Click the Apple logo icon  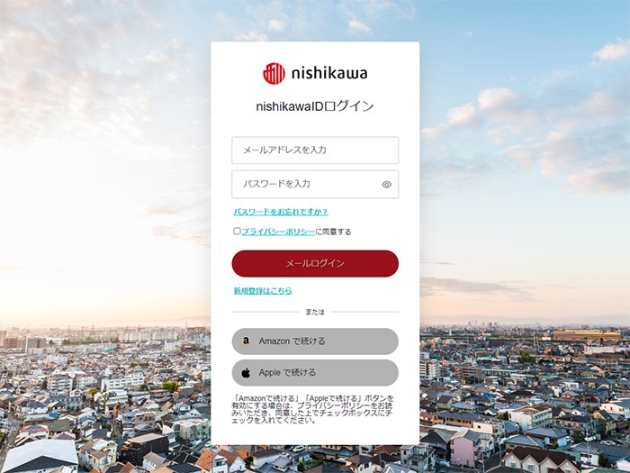[x=246, y=373]
